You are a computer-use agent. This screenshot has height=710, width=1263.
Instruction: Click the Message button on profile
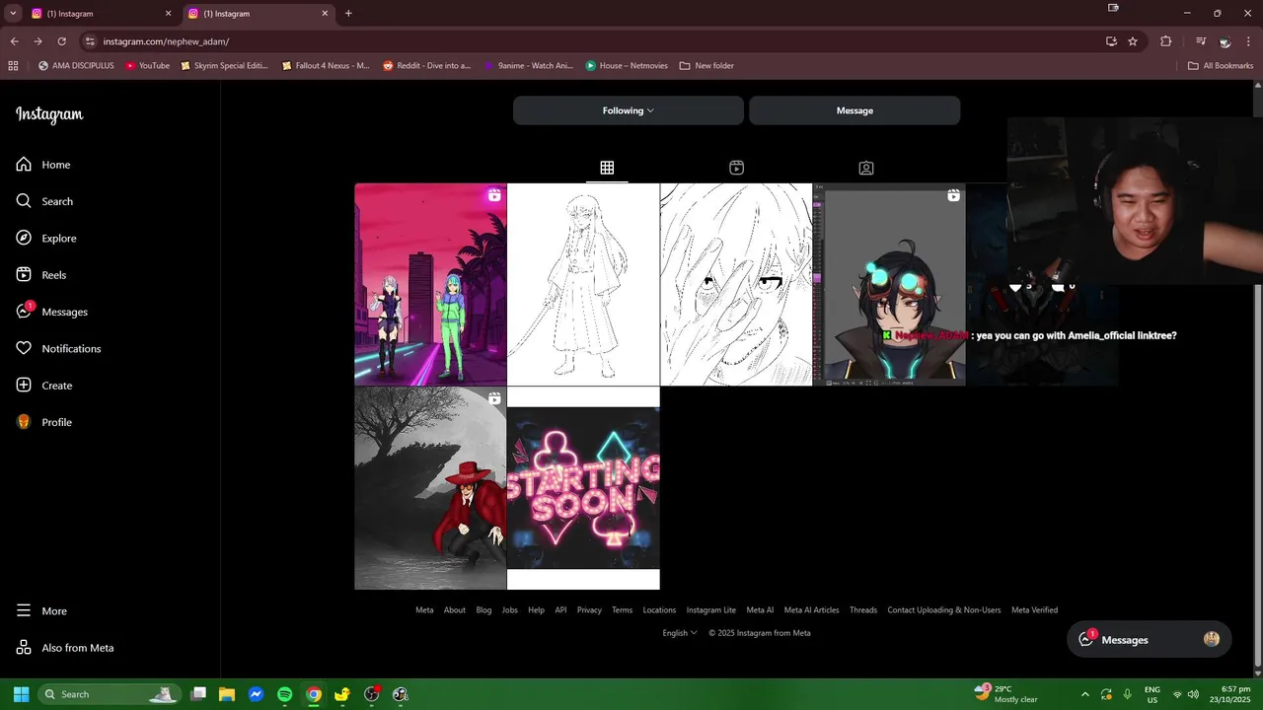click(x=854, y=110)
